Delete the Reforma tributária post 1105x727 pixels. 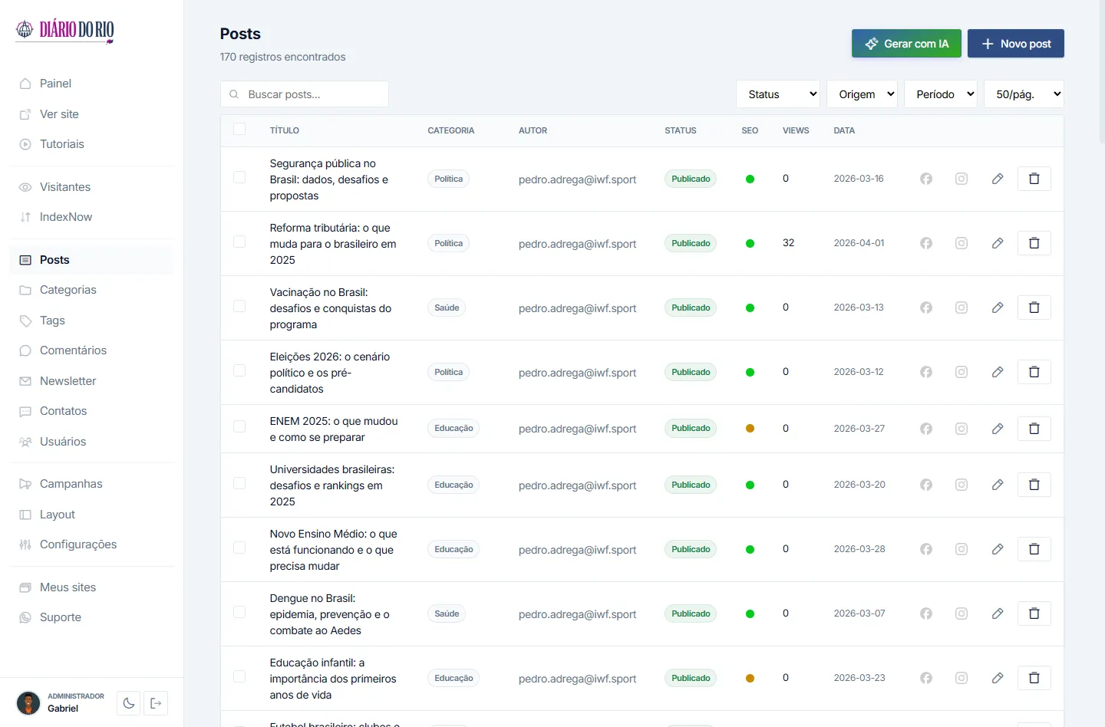click(1034, 243)
